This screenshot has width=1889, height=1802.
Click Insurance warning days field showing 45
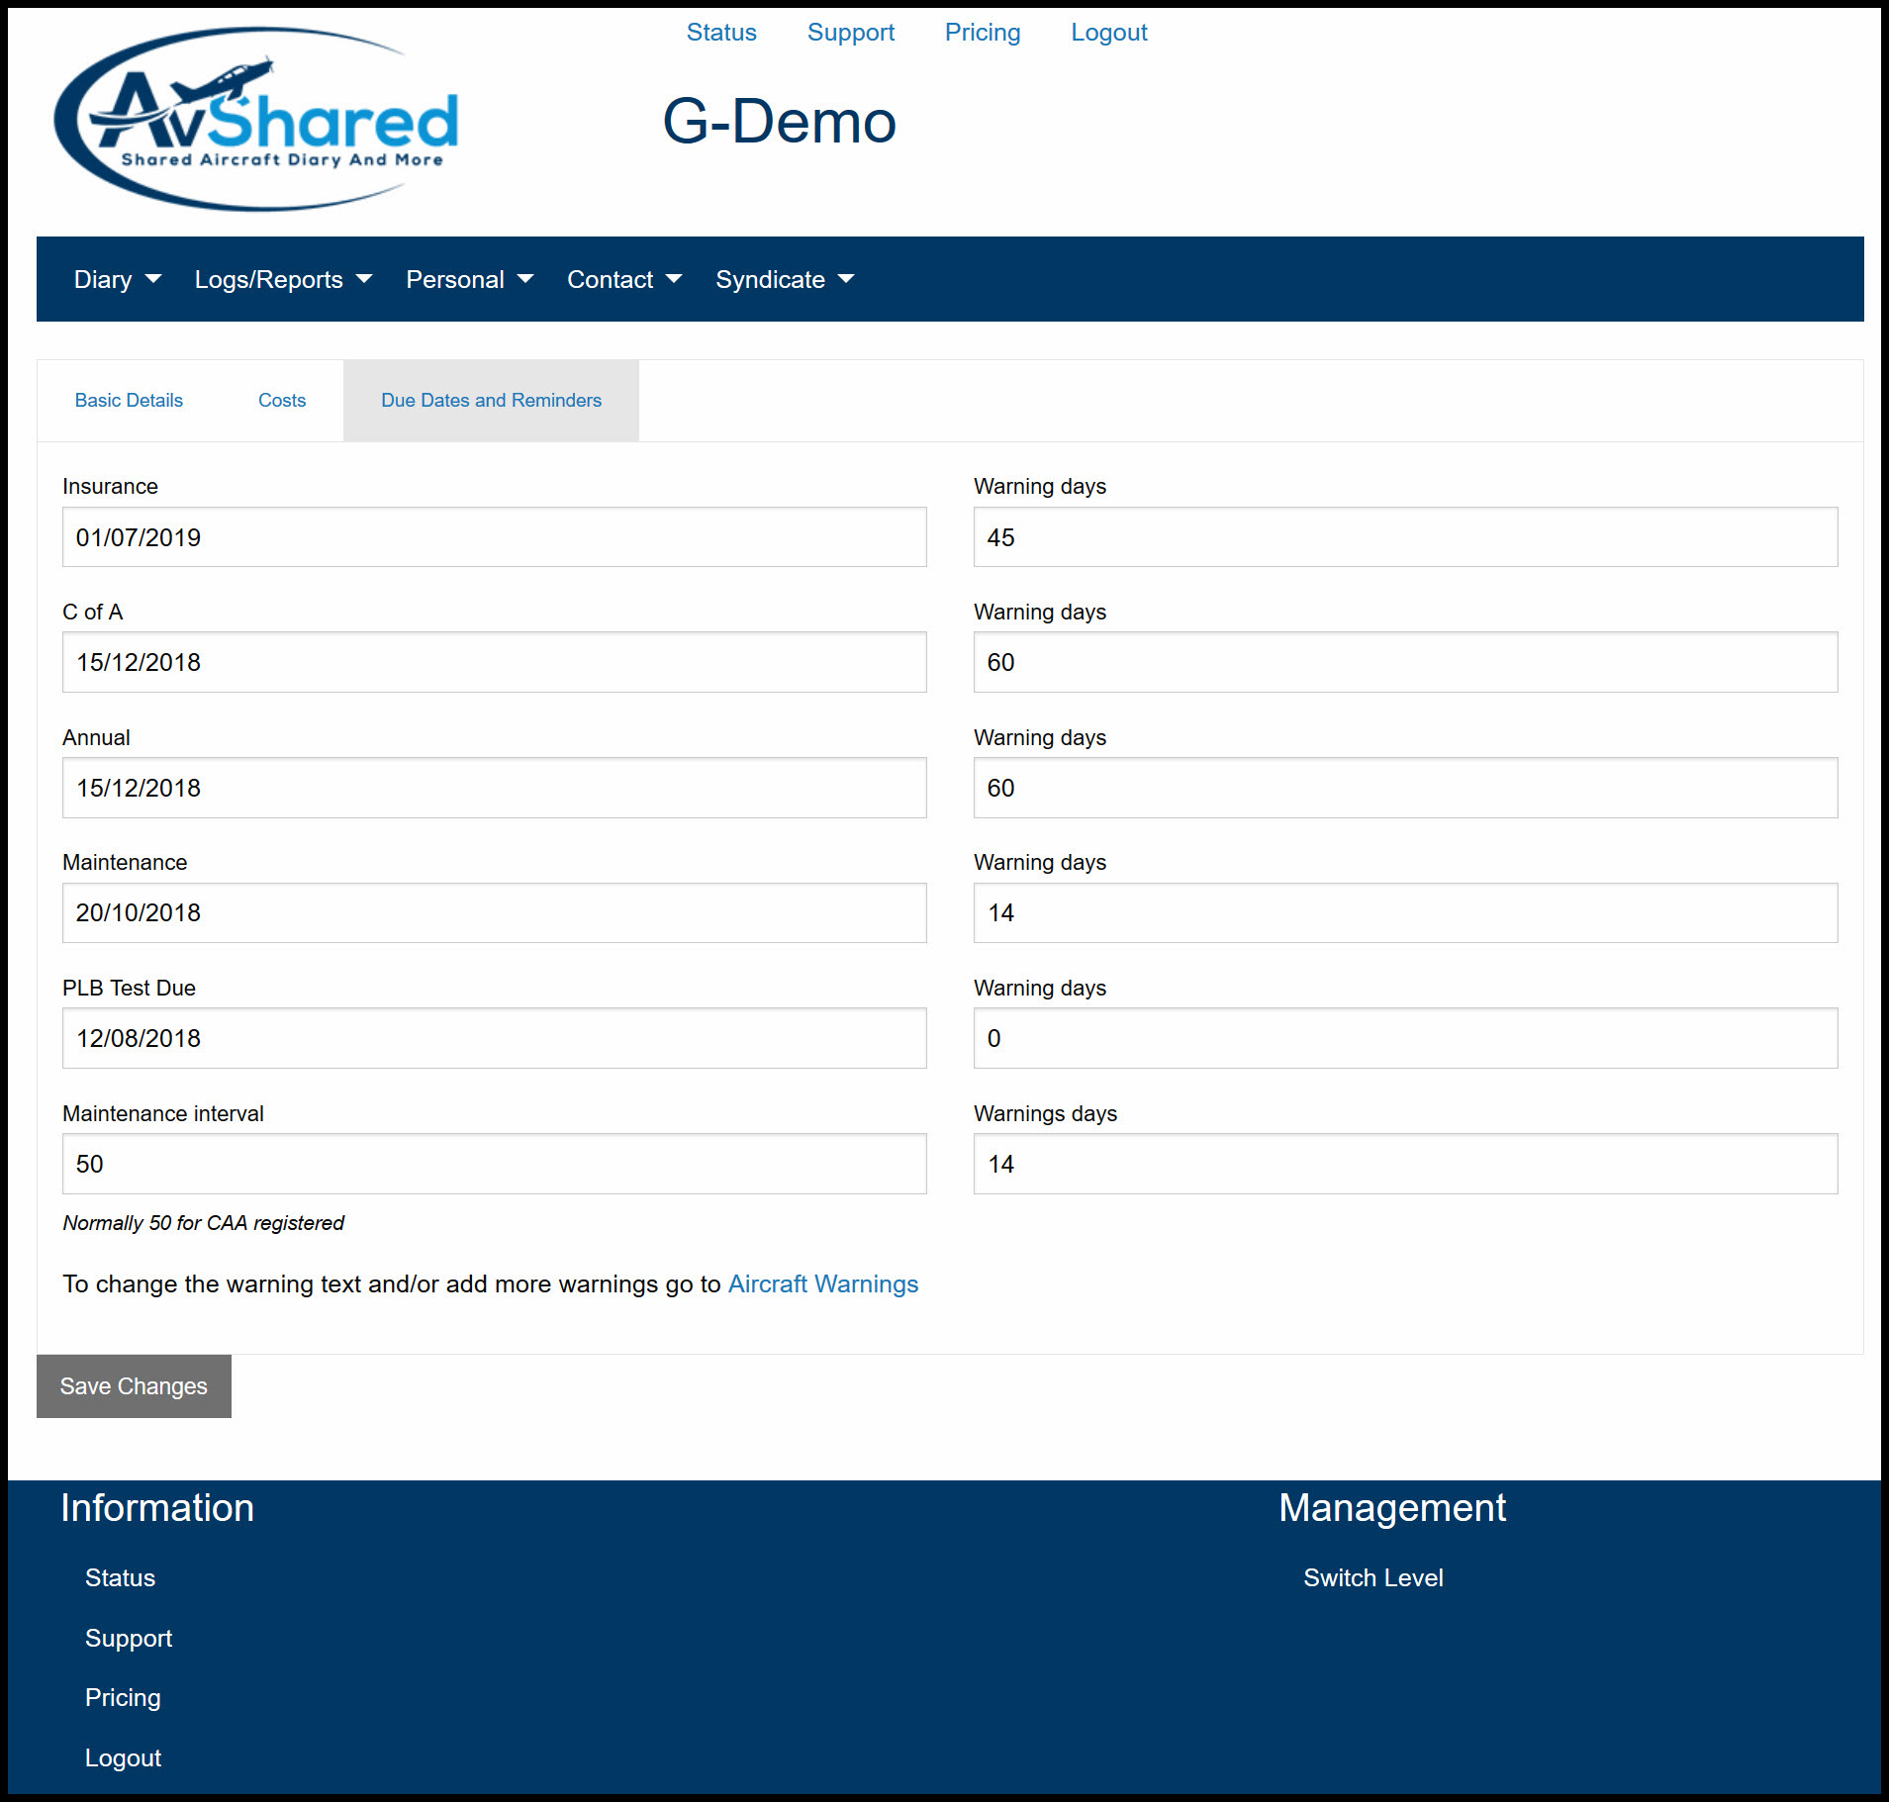1405,537
